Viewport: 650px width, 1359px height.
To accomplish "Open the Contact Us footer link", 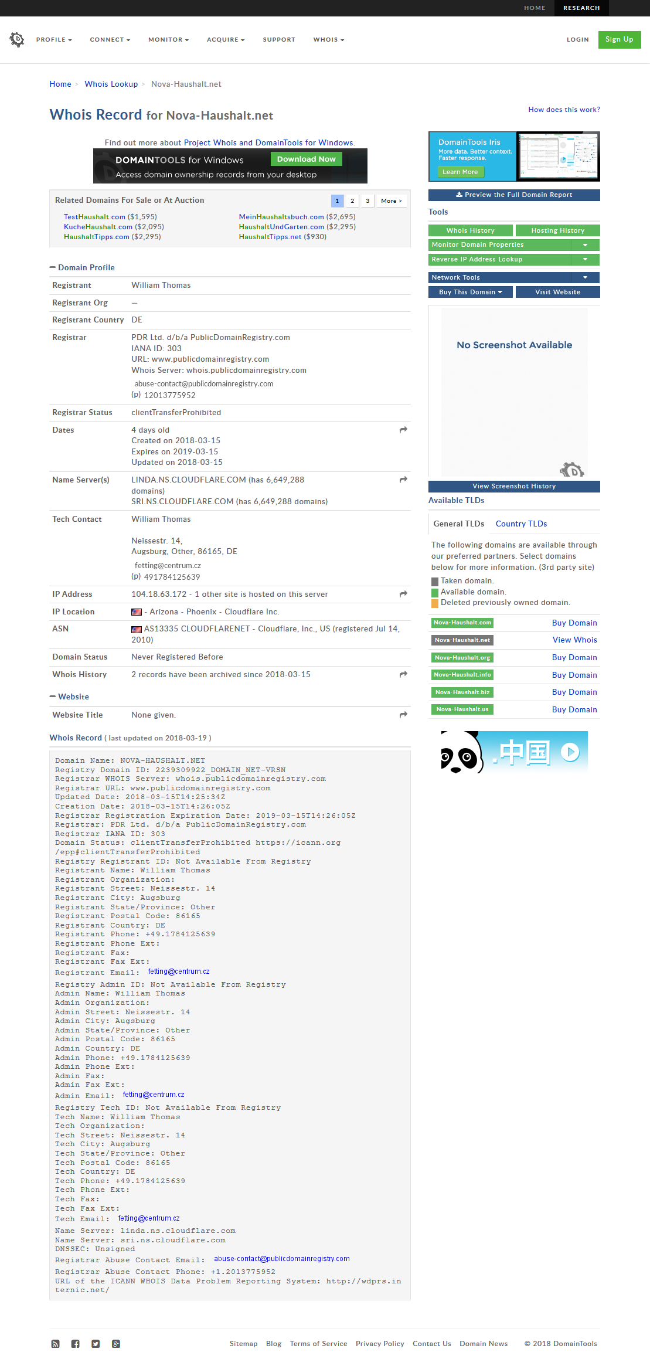I will [x=432, y=1344].
